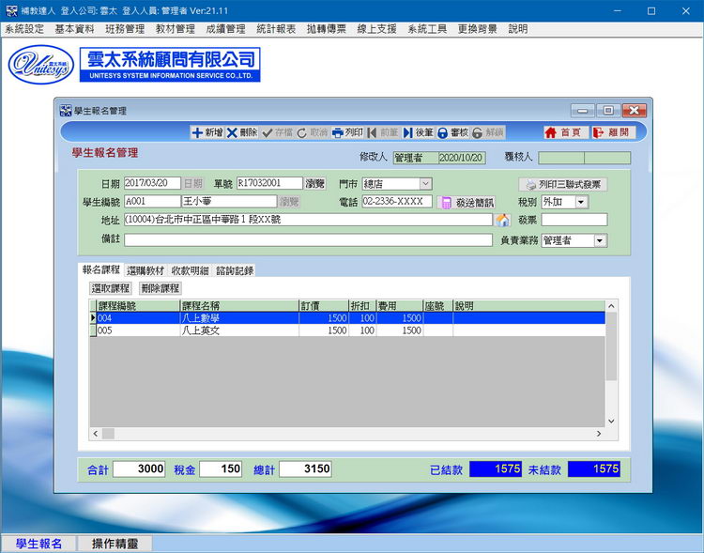
Task: Click the 電話 phone number field
Action: point(397,202)
